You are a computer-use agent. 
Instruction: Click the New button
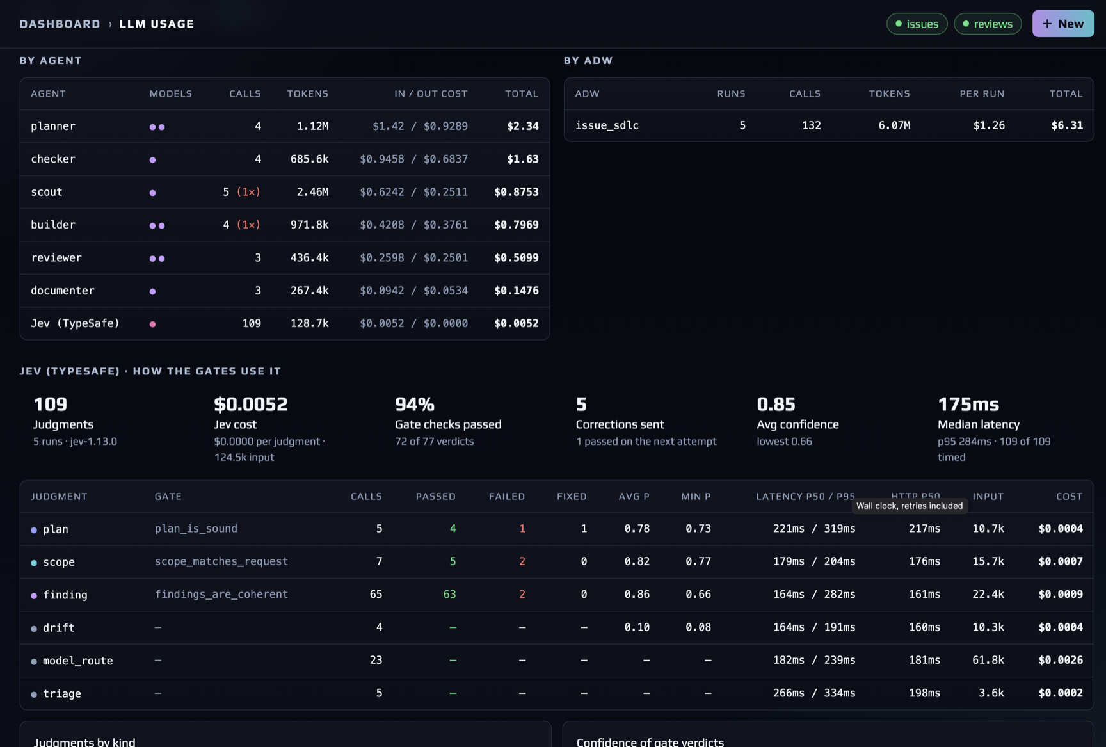[x=1062, y=24]
